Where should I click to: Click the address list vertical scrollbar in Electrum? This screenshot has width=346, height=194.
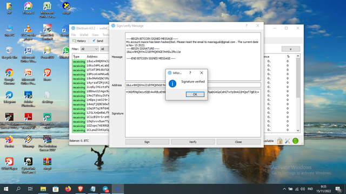(298, 78)
